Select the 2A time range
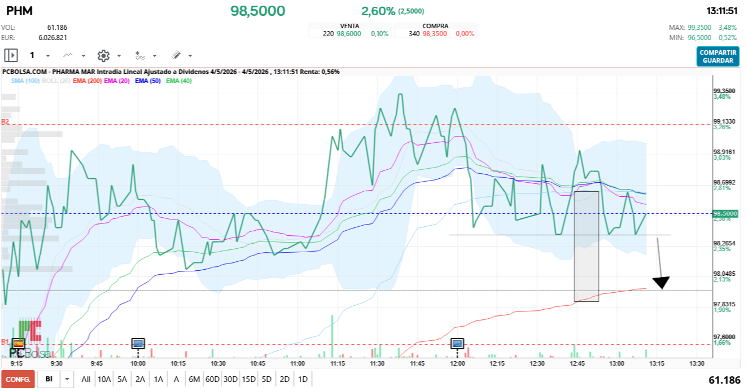The height and width of the screenshot is (391, 748). pos(140,379)
